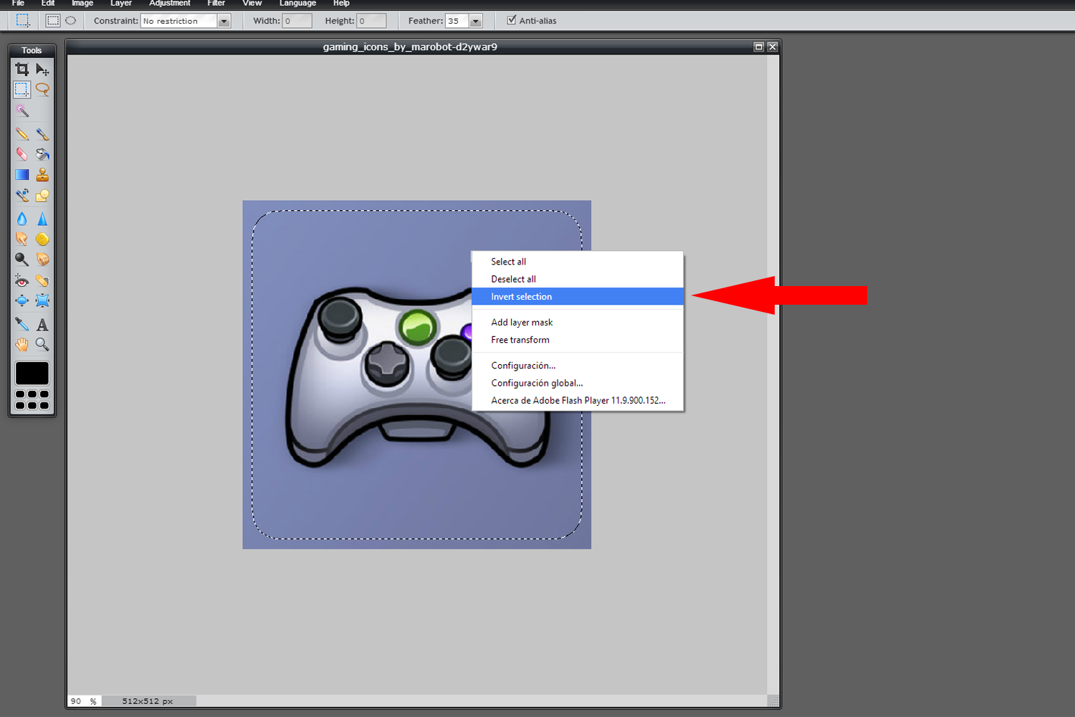Select the Blur water-drop tool
Screen dimensions: 1075x717
tap(22, 219)
